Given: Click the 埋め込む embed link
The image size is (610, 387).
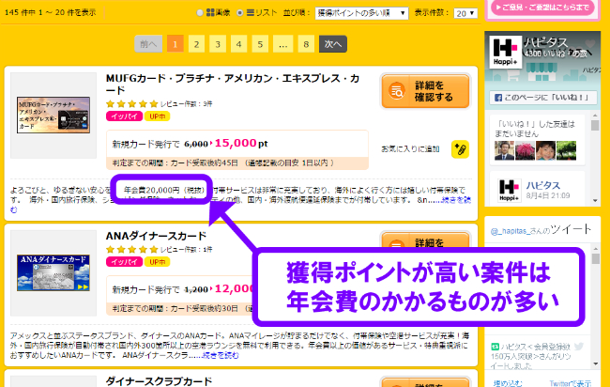Looking at the screenshot, I should point(508,383).
